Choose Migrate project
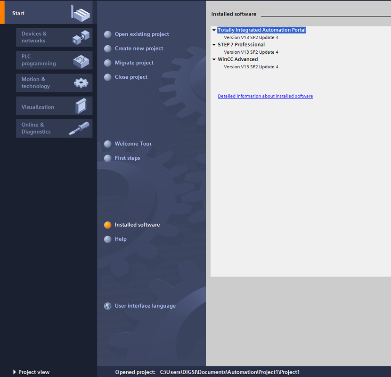 (x=134, y=63)
